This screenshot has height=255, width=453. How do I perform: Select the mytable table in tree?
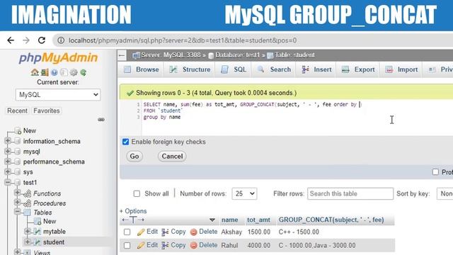[55, 232]
